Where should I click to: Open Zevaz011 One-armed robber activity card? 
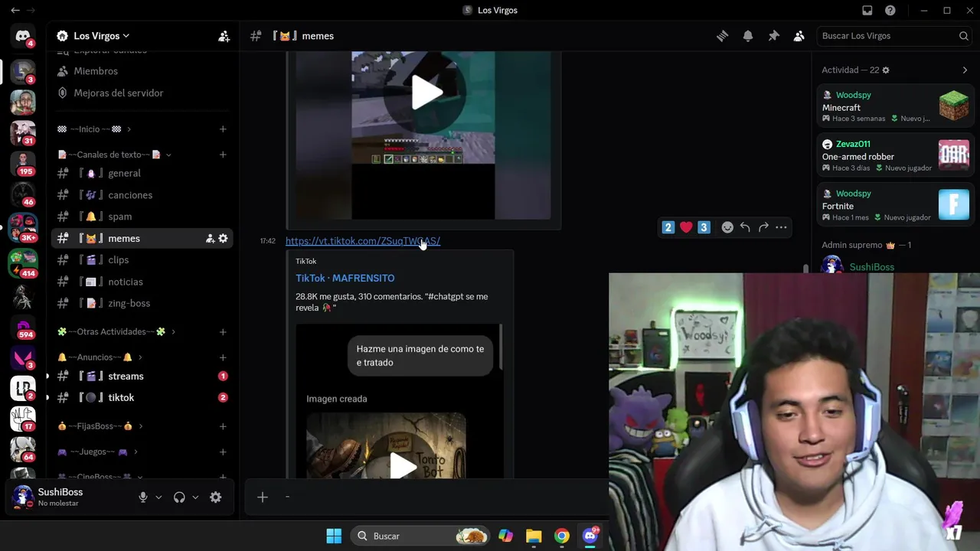click(x=895, y=156)
